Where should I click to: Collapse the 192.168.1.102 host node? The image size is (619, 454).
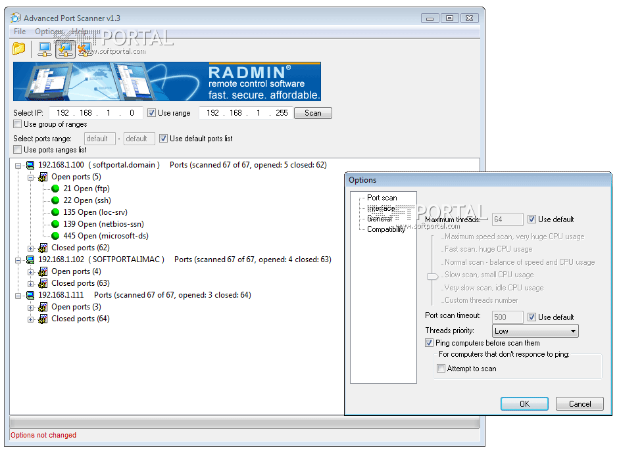(18, 260)
